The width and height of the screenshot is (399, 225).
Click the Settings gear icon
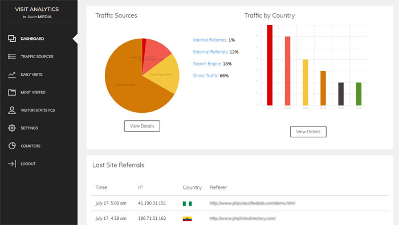click(x=12, y=128)
